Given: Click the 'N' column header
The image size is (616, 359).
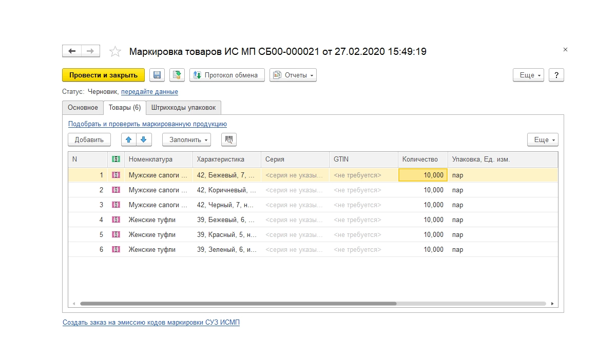Looking at the screenshot, I should coord(88,159).
